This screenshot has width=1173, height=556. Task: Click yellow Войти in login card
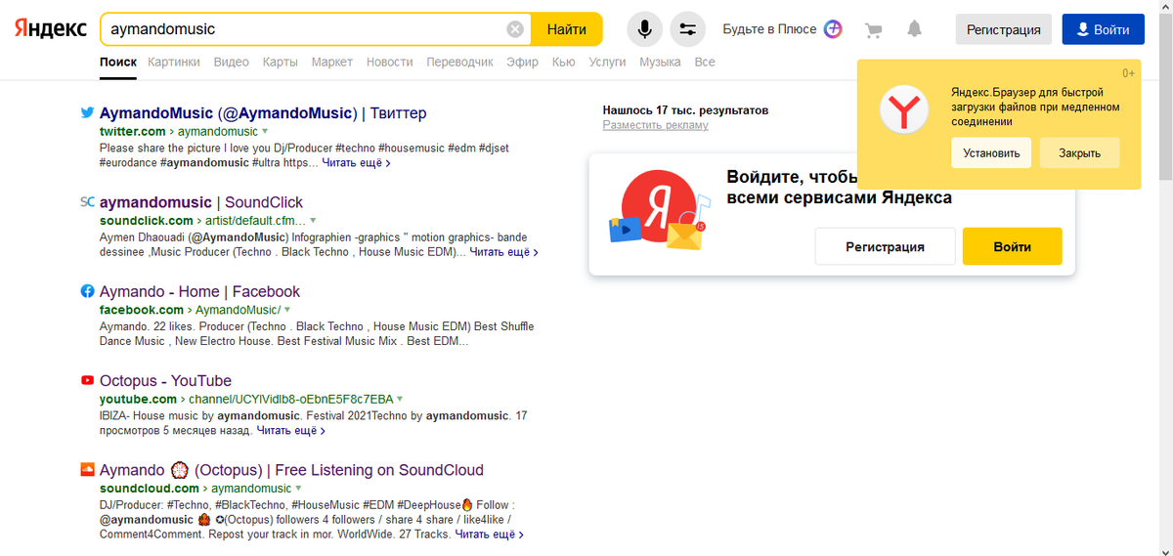coord(1012,246)
